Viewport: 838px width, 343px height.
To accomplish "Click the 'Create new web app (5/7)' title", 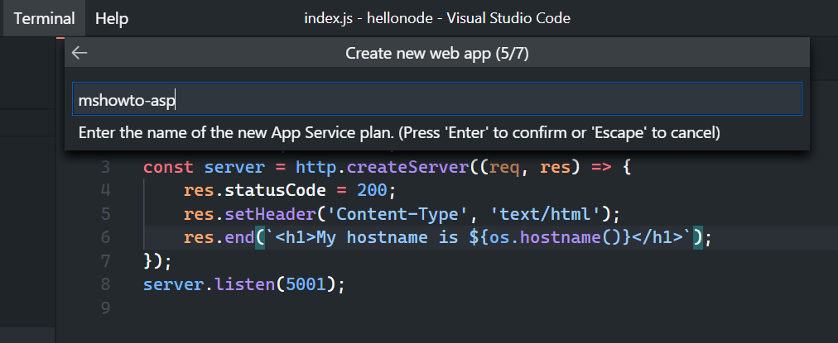I will 437,54.
